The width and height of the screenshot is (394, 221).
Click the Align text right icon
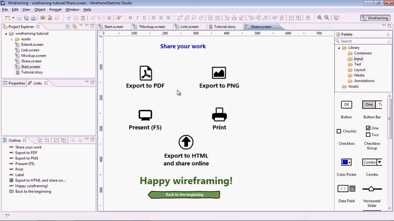tap(168, 18)
